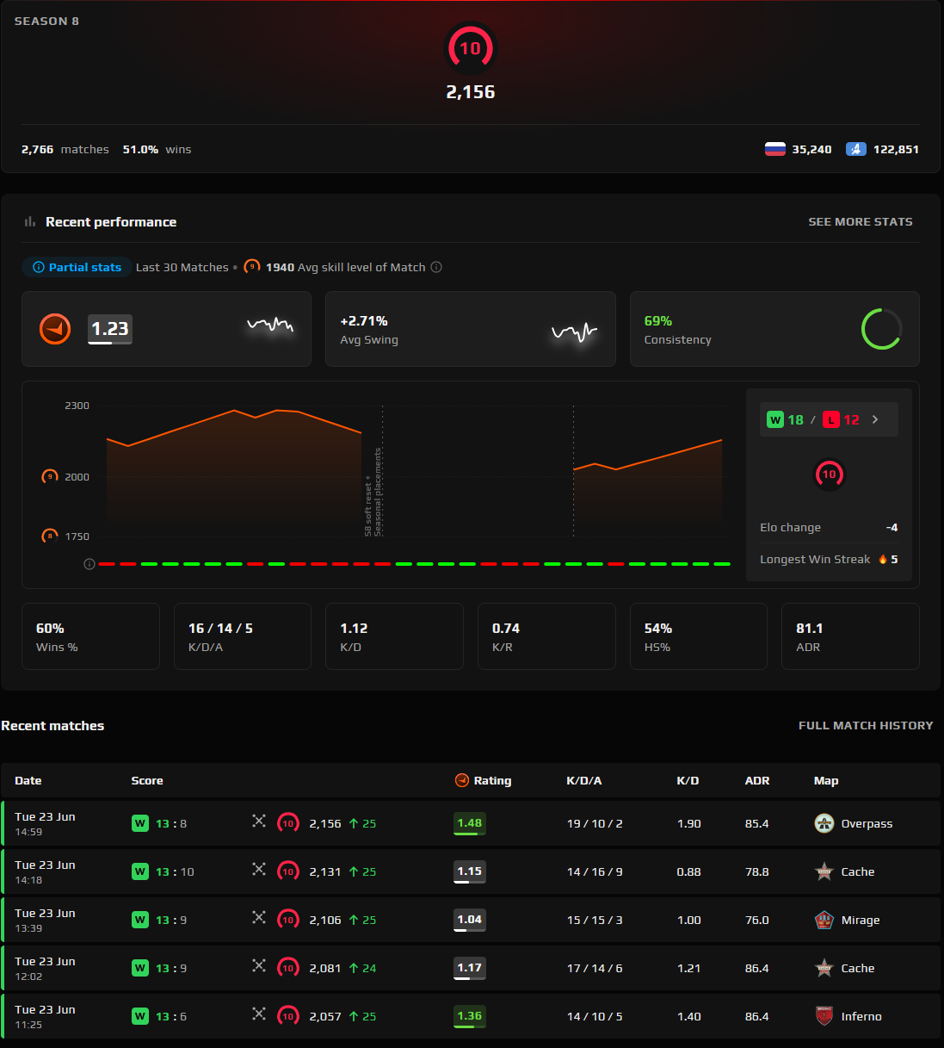The width and height of the screenshot is (944, 1048).
Task: Expand the W 18 / L 12 chevron arrow
Action: 875,419
